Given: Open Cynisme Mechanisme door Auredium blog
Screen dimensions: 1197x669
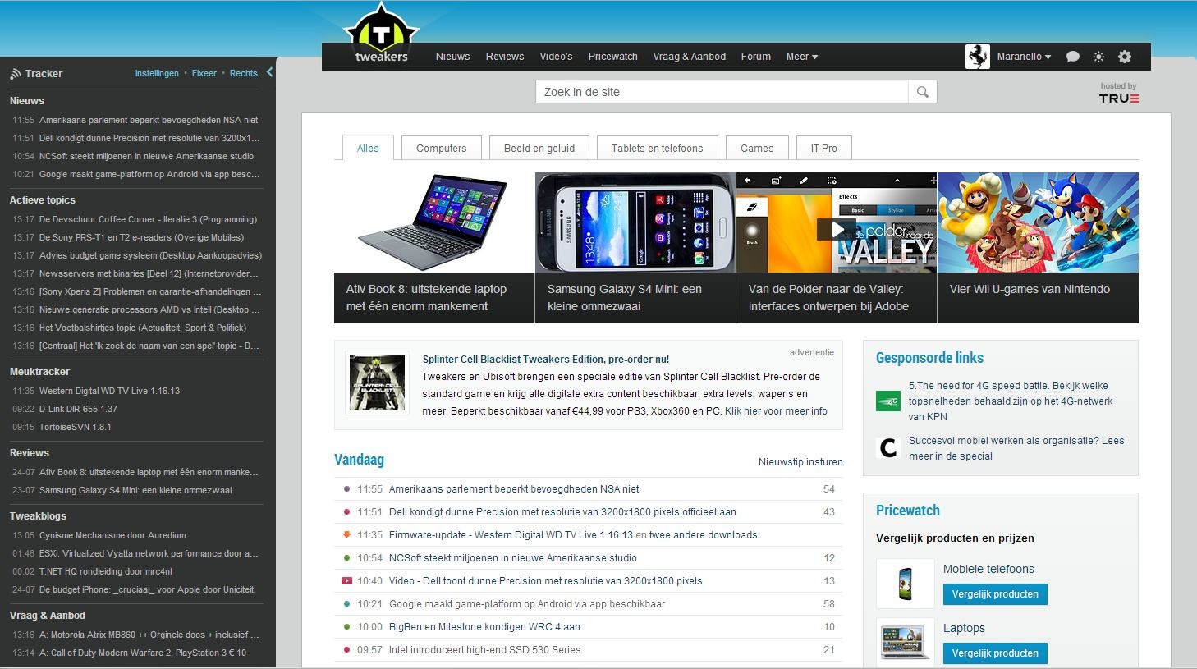Looking at the screenshot, I should point(112,535).
